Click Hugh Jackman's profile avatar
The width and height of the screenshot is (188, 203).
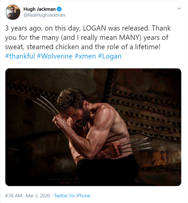point(13,12)
